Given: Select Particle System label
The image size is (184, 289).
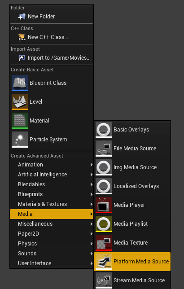Looking at the screenshot, I should (x=48, y=140).
